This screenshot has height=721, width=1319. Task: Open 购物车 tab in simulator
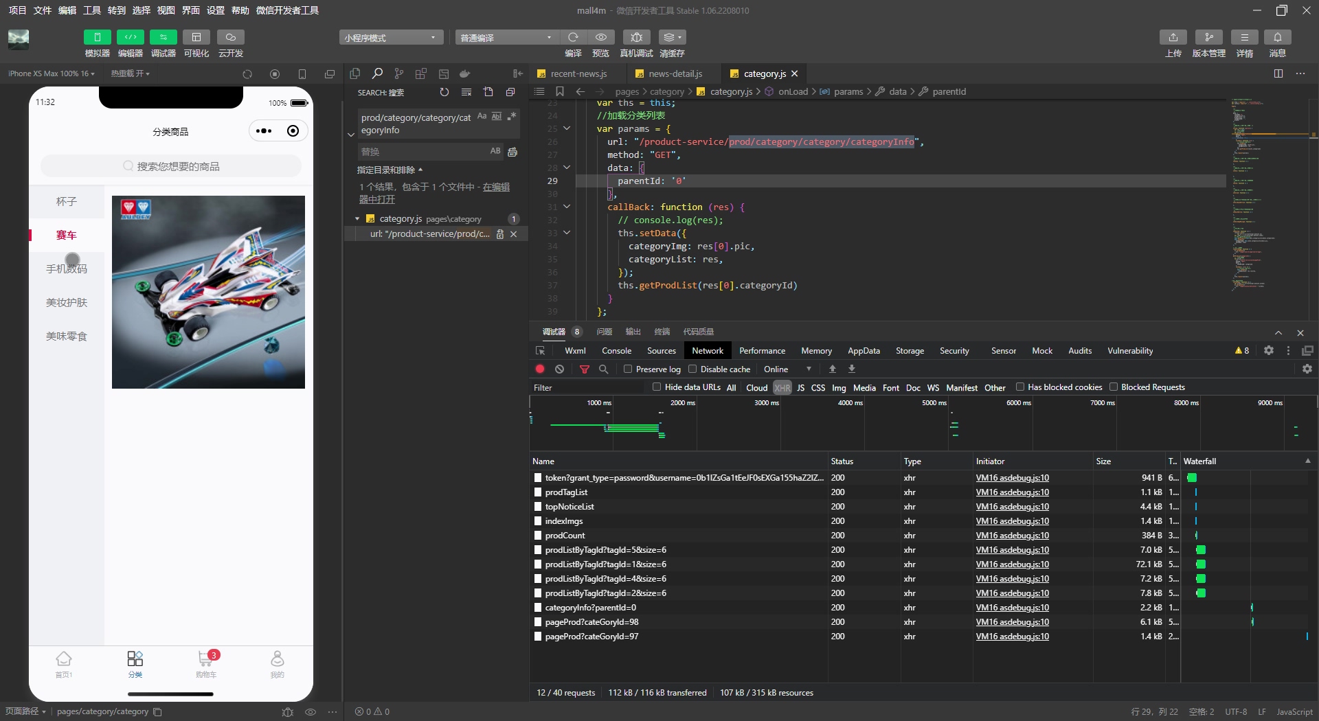pyautogui.click(x=206, y=664)
